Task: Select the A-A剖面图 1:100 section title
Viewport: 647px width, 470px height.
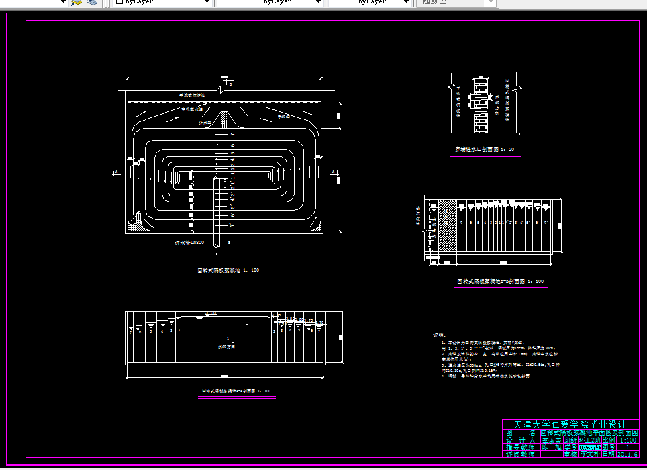Action: (236, 391)
